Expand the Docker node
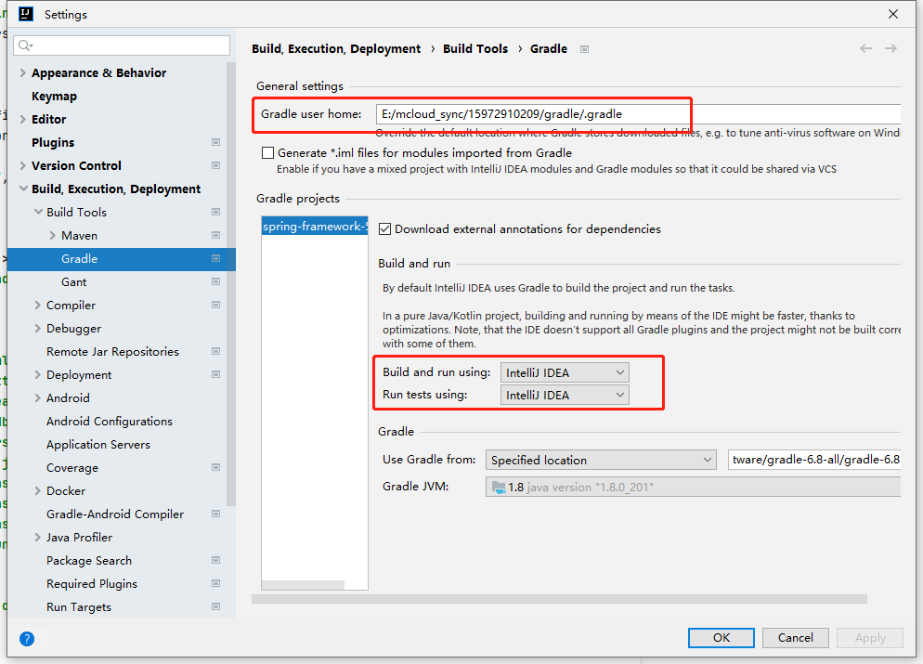The width and height of the screenshot is (923, 664). (x=38, y=491)
